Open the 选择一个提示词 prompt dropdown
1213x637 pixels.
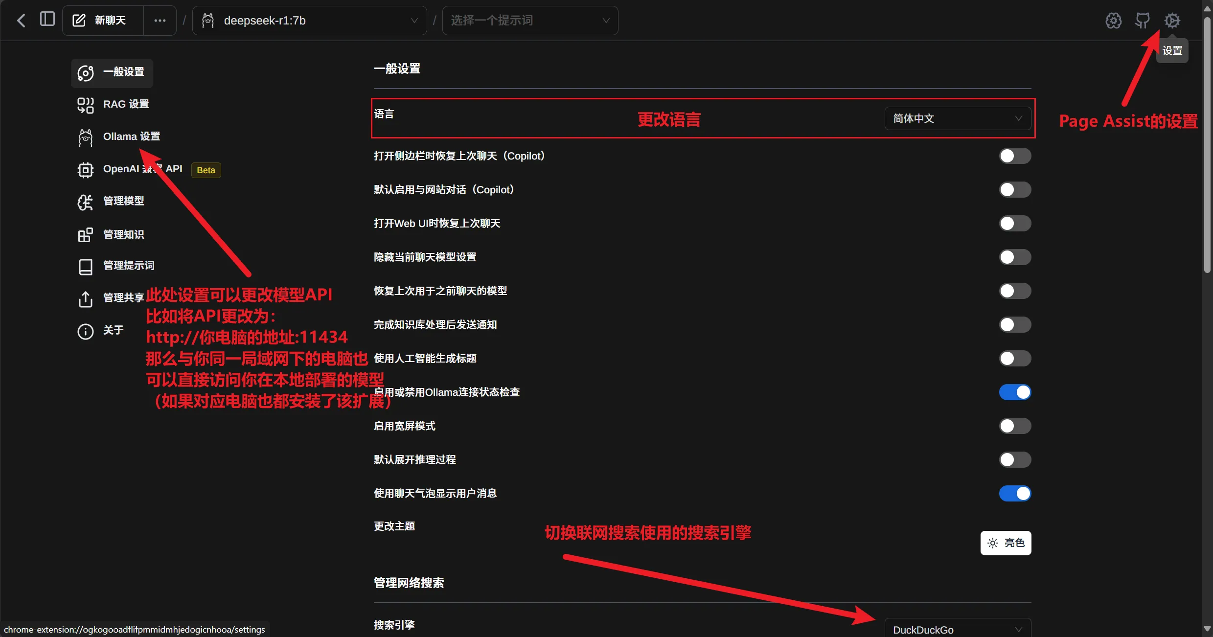530,21
